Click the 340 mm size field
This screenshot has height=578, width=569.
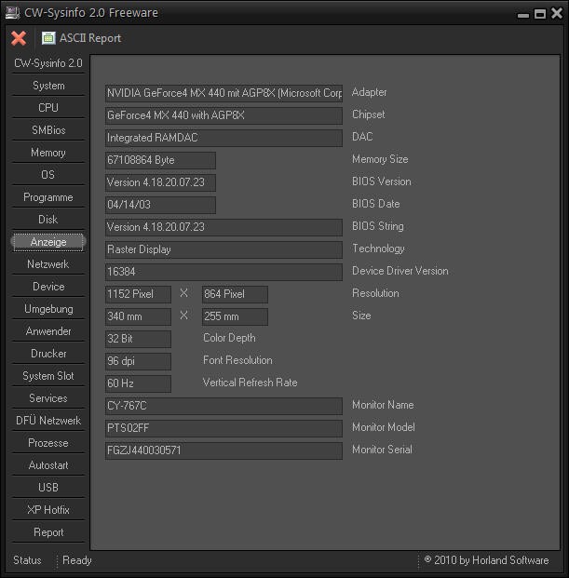click(x=138, y=316)
